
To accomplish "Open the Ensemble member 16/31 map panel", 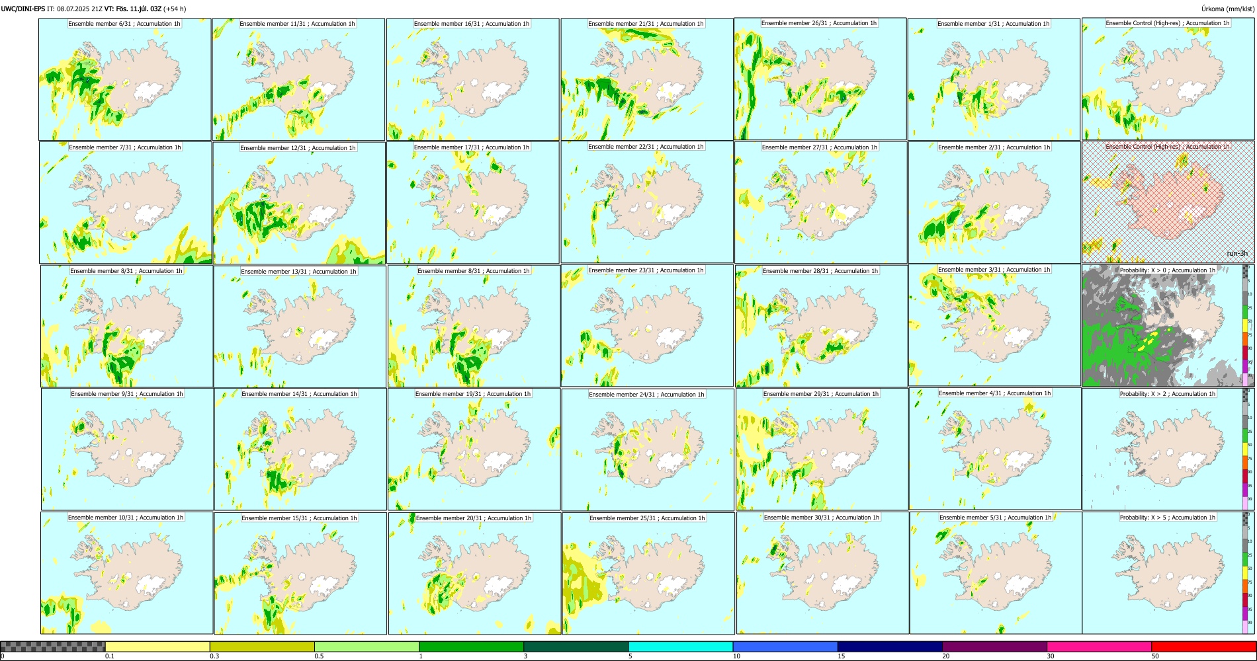I will (x=473, y=79).
